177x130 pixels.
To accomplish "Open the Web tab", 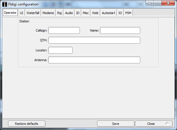I will pos(95,13).
